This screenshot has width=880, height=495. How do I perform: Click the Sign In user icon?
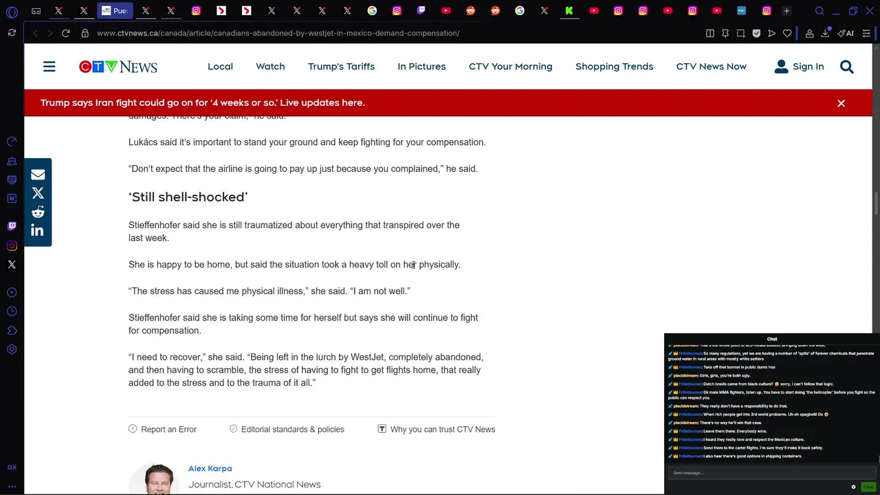(x=781, y=67)
